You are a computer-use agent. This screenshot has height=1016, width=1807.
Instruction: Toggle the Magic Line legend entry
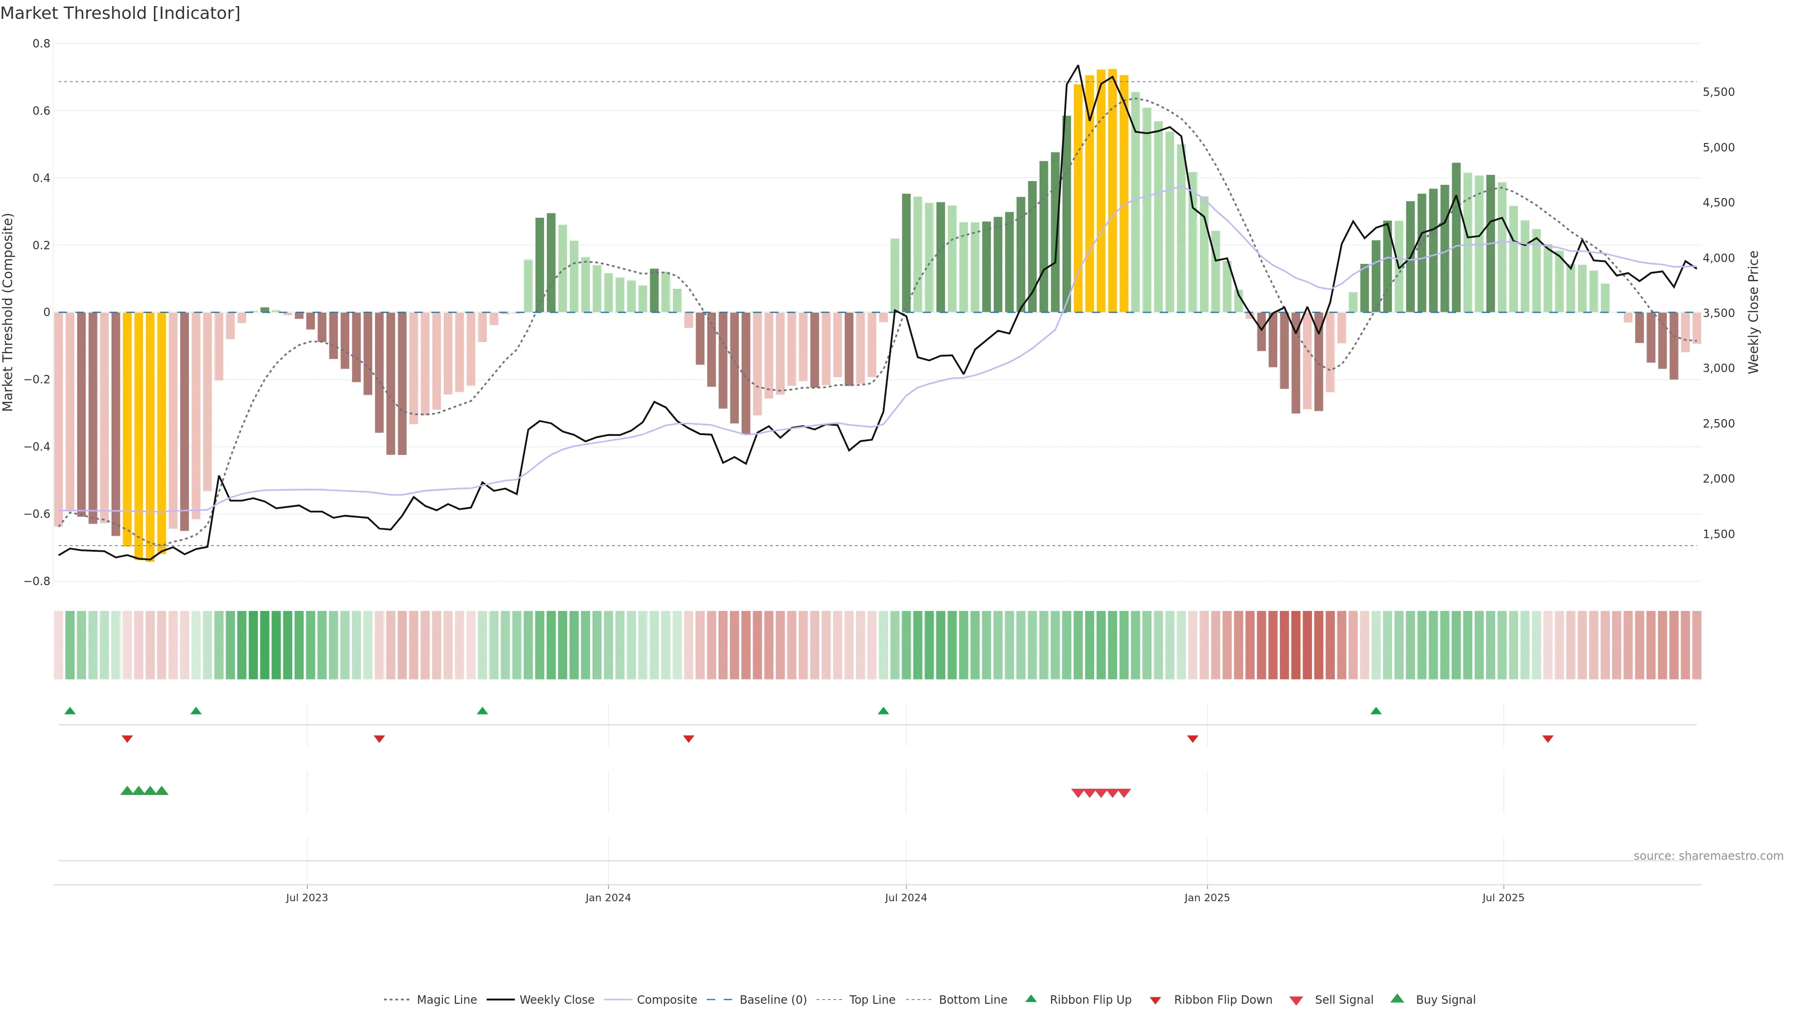pyautogui.click(x=446, y=1000)
